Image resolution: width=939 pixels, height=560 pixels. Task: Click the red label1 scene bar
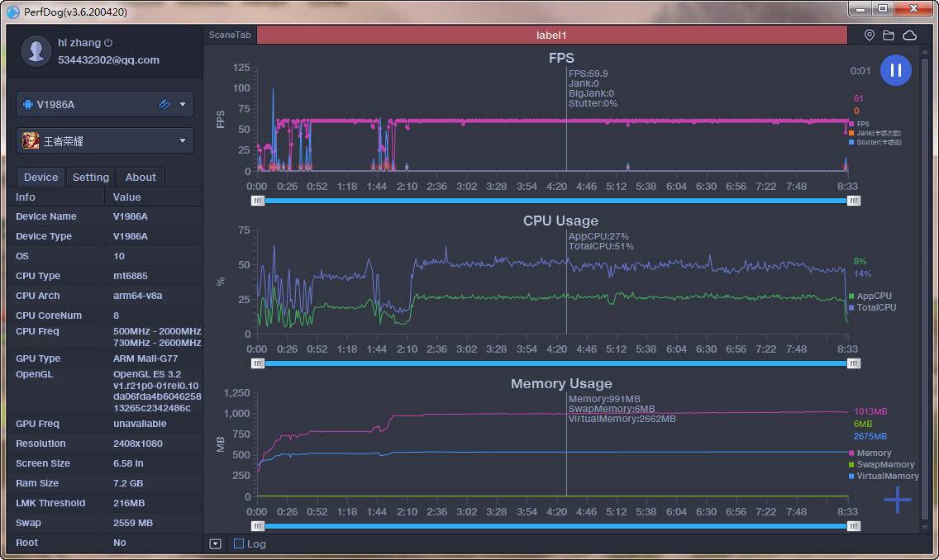(551, 36)
